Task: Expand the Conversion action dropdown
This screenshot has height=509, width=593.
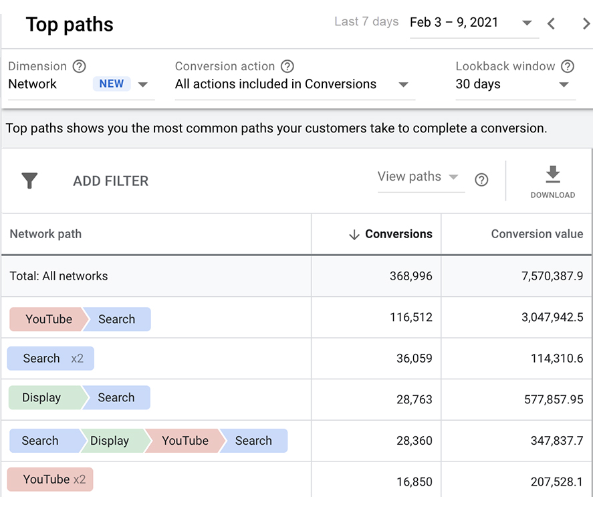Action: point(295,84)
